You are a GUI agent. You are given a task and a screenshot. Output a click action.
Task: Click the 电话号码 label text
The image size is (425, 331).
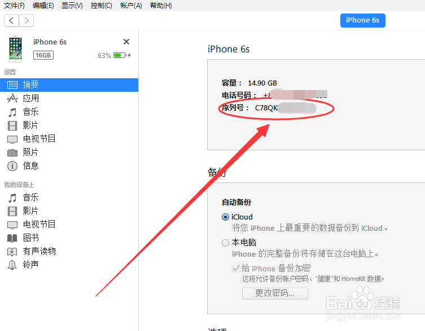click(x=239, y=95)
